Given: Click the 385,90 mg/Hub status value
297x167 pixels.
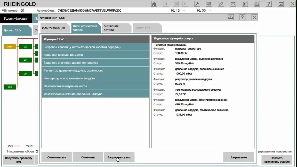Looking at the screenshot, I should (184, 63).
